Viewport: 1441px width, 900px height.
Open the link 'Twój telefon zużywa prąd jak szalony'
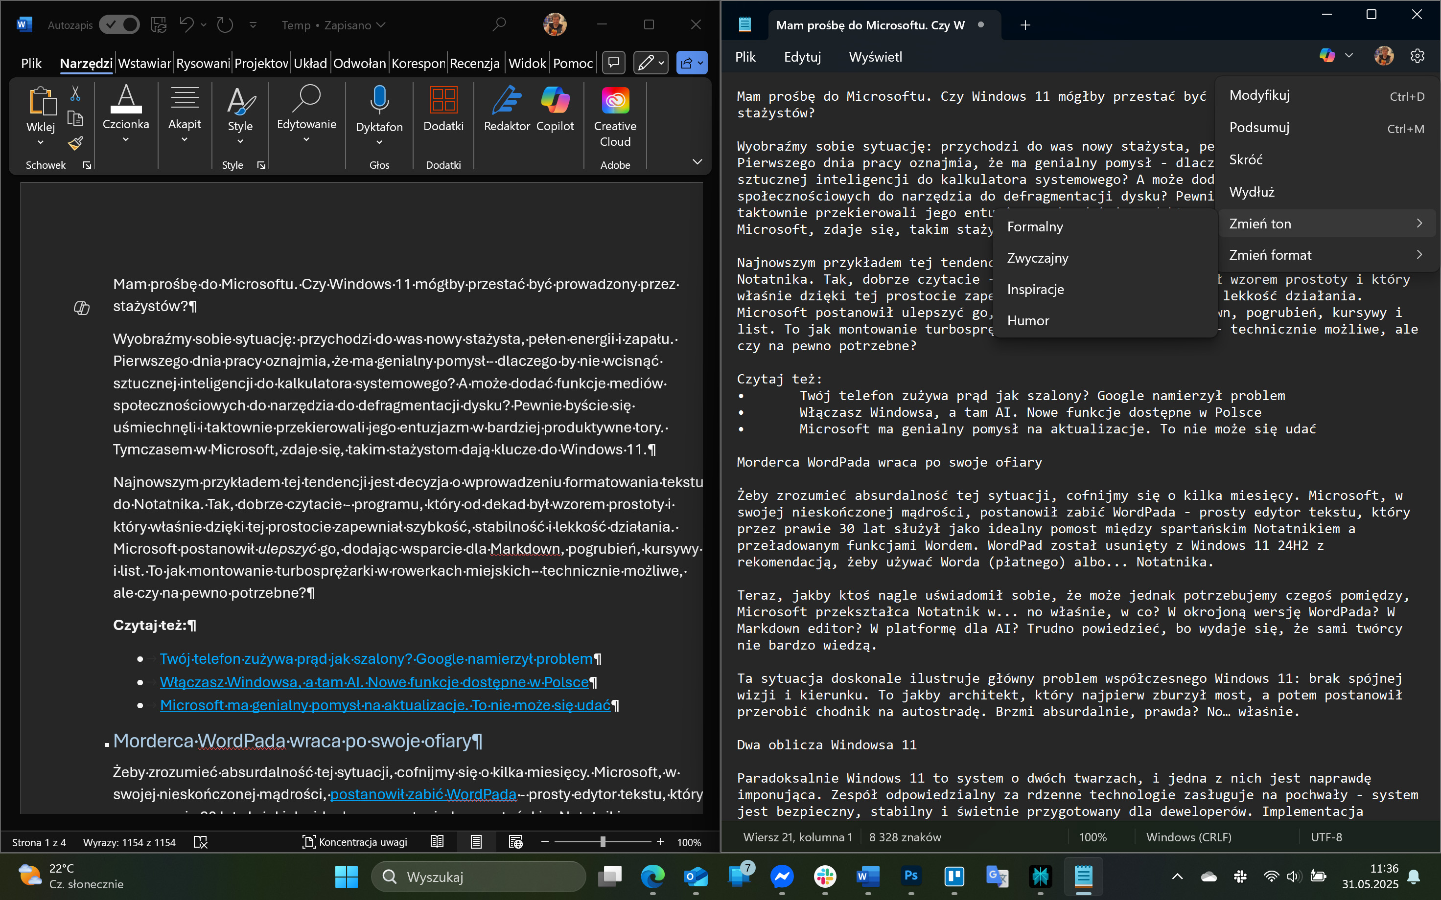[376, 659]
